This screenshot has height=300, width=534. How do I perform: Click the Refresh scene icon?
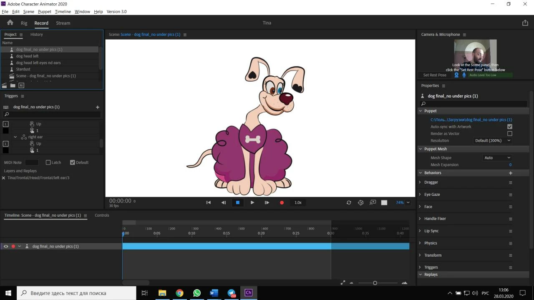[x=349, y=202]
